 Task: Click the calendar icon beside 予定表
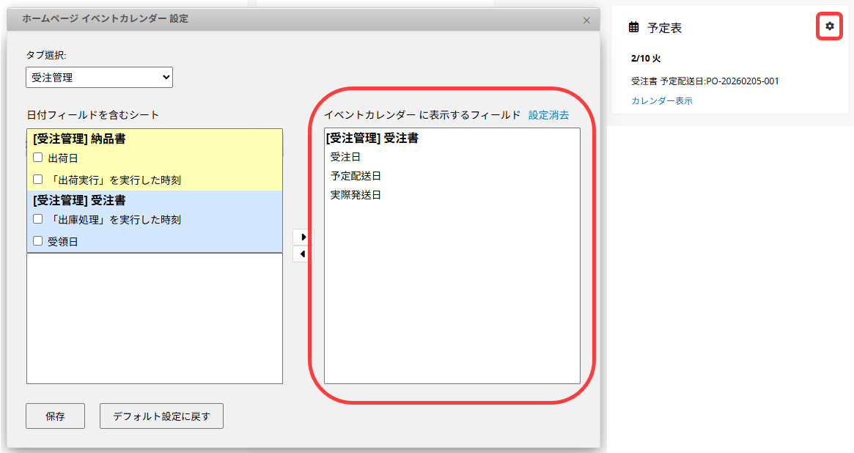coord(634,28)
